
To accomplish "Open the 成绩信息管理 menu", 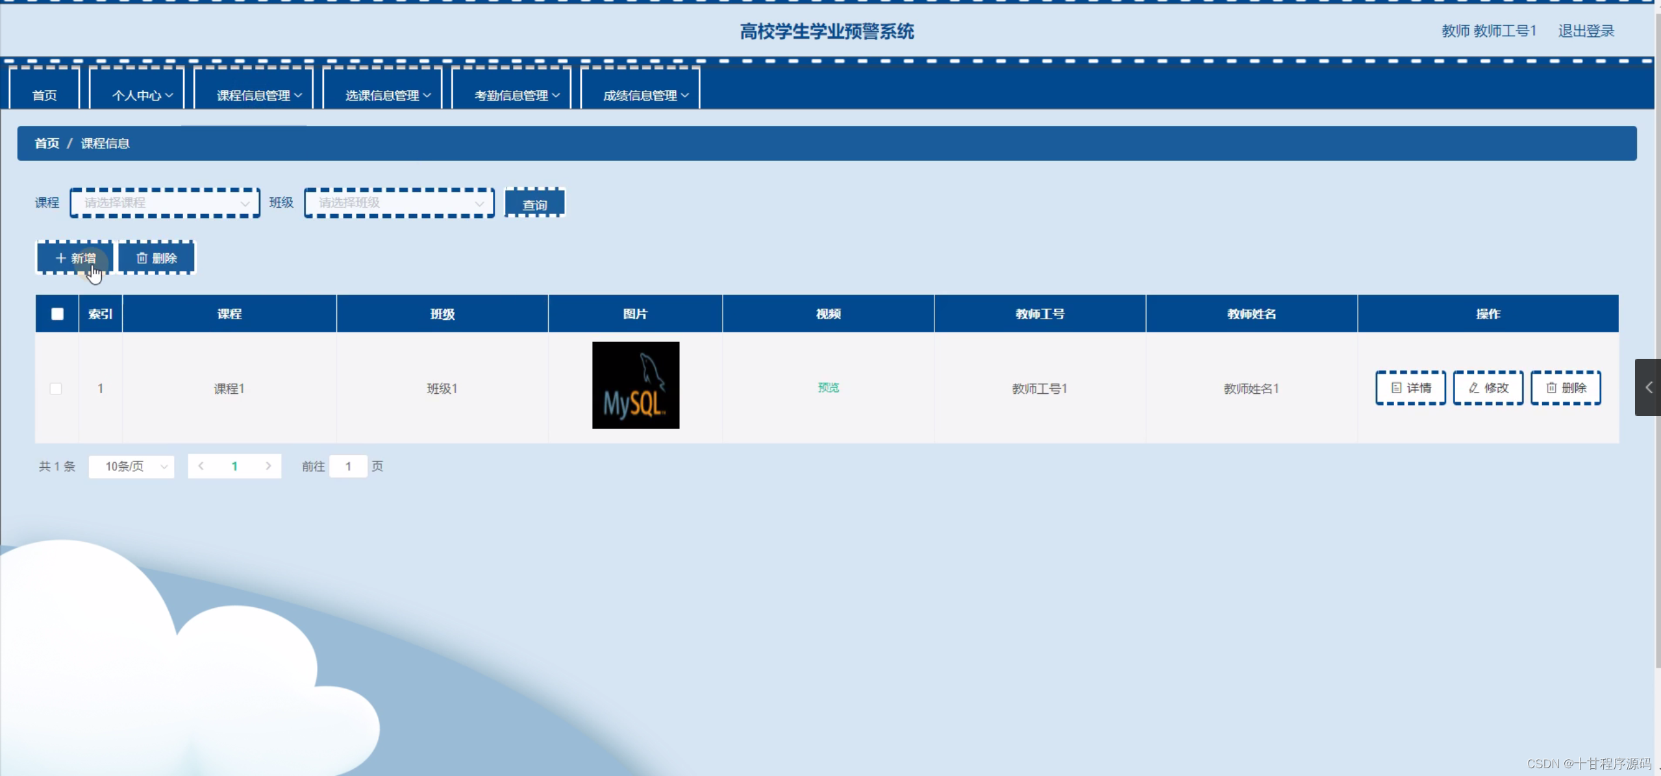I will tap(645, 95).
